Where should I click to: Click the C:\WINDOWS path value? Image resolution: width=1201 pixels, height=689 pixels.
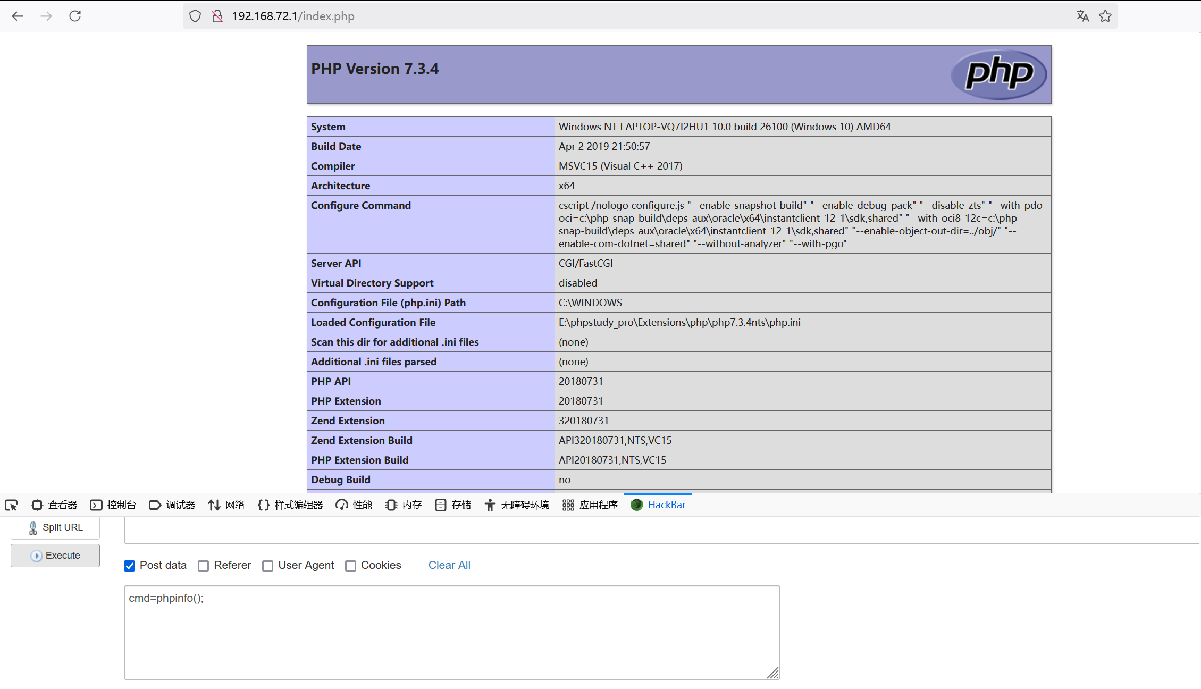pos(590,303)
